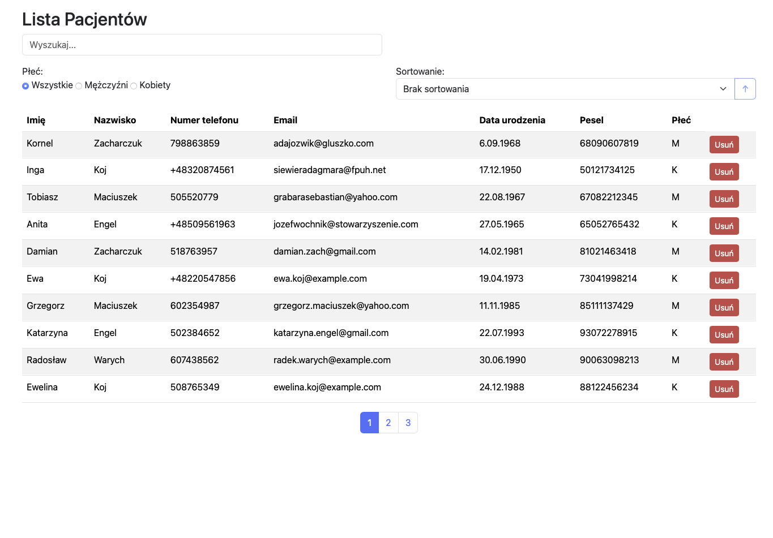Click email grzegorz.maciuszek@yahoo.com

tap(341, 305)
